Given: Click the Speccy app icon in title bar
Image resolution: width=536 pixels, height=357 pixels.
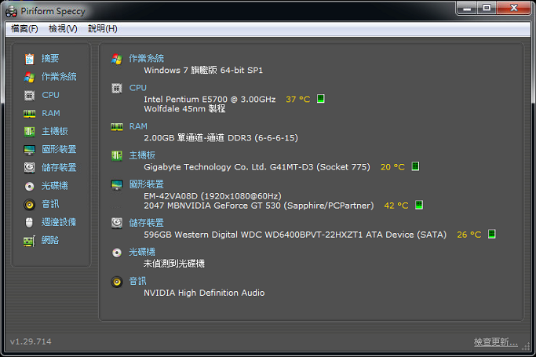Looking at the screenshot, I should click(11, 12).
